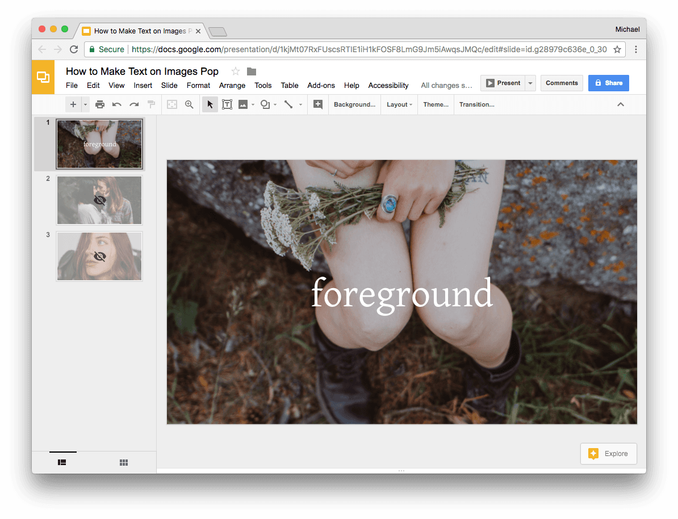This screenshot has height=519, width=678.
Task: Select the slide 3 thumbnail
Action: [99, 256]
